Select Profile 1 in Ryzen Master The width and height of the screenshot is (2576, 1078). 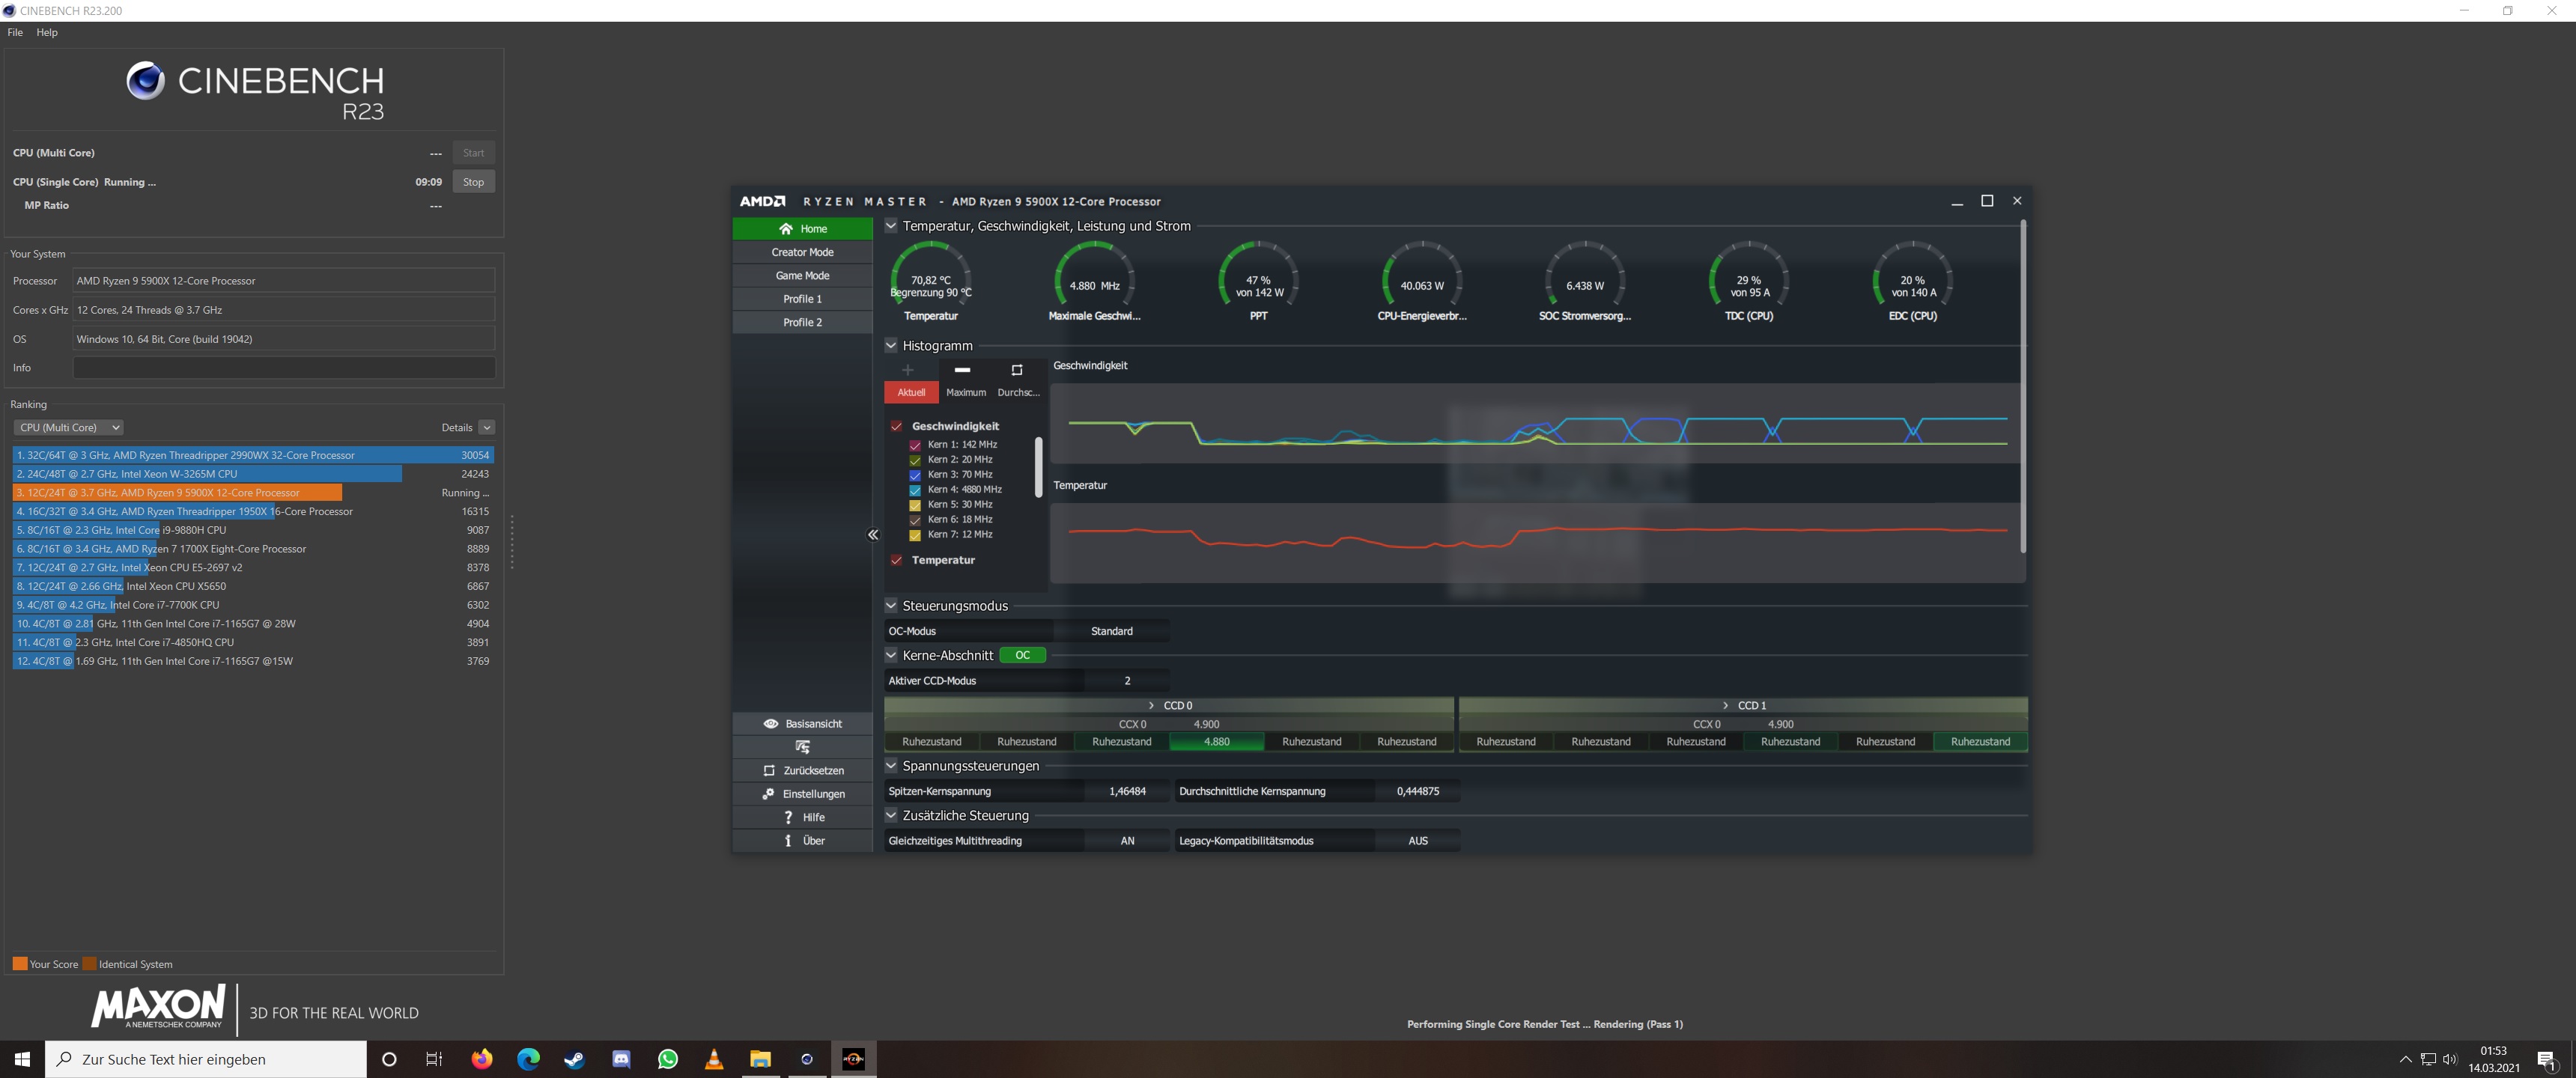802,298
